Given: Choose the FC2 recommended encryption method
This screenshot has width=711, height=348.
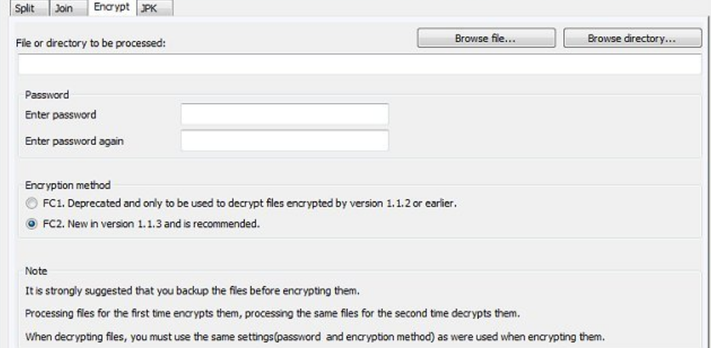Looking at the screenshot, I should pyautogui.click(x=31, y=224).
